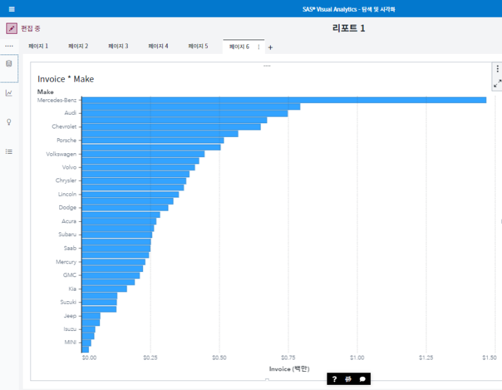Click the Saab axis label
502x390 pixels.
[x=70, y=248]
